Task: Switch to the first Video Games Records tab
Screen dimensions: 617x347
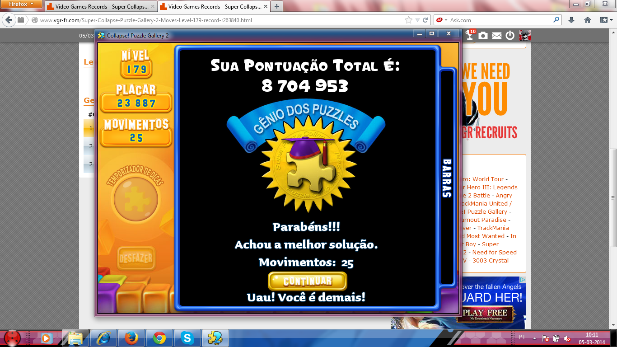Action: point(100,7)
